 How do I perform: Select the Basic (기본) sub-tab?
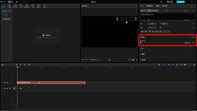149,11
